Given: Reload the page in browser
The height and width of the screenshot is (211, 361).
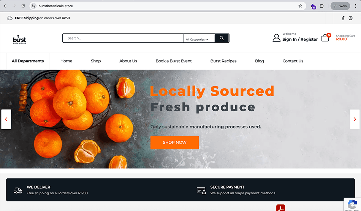Looking at the screenshot, I should (23, 6).
